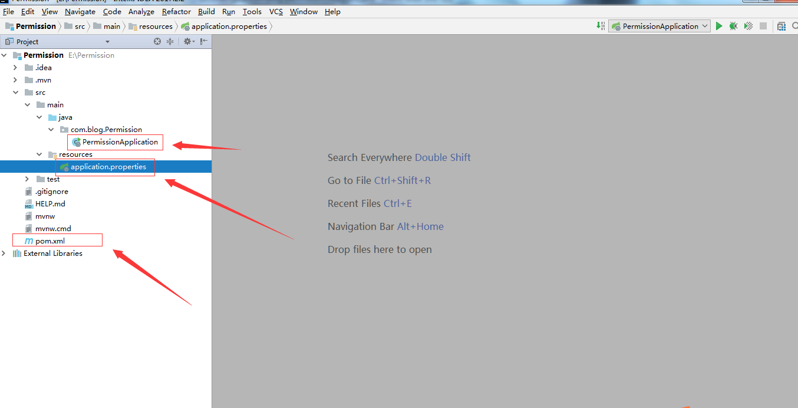798x408 pixels.
Task: Open the Refactor menu
Action: pos(177,12)
